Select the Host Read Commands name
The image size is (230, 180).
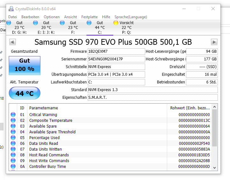49,155
